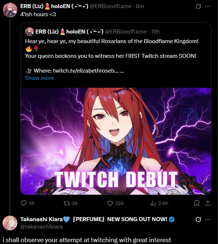Viewport: 218px width, 244px height.
Task: Open the Twitch Debut image
Action: [x=116, y=141]
